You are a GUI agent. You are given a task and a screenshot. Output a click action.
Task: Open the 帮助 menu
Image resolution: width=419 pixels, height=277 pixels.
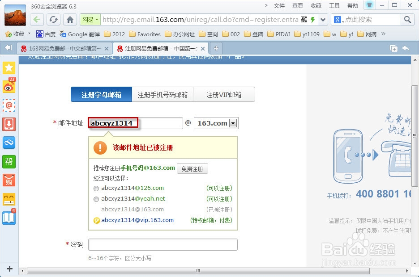[x=352, y=6]
